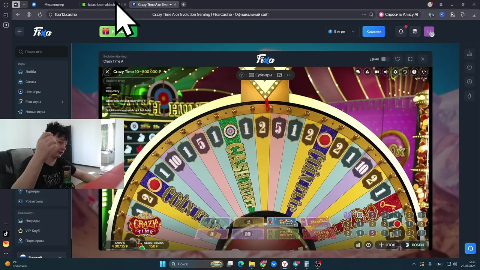The width and height of the screenshot is (480, 270).
Task: Open the game settings gear
Action: click(x=395, y=72)
